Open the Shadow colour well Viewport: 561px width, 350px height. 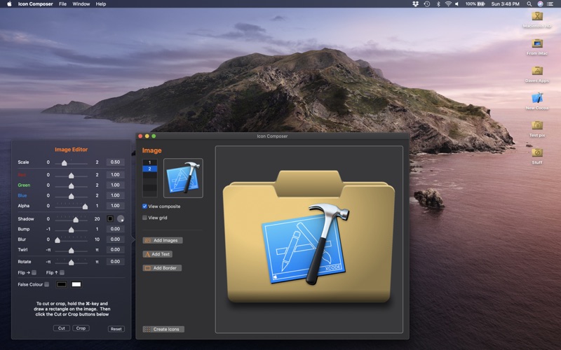[x=110, y=218]
